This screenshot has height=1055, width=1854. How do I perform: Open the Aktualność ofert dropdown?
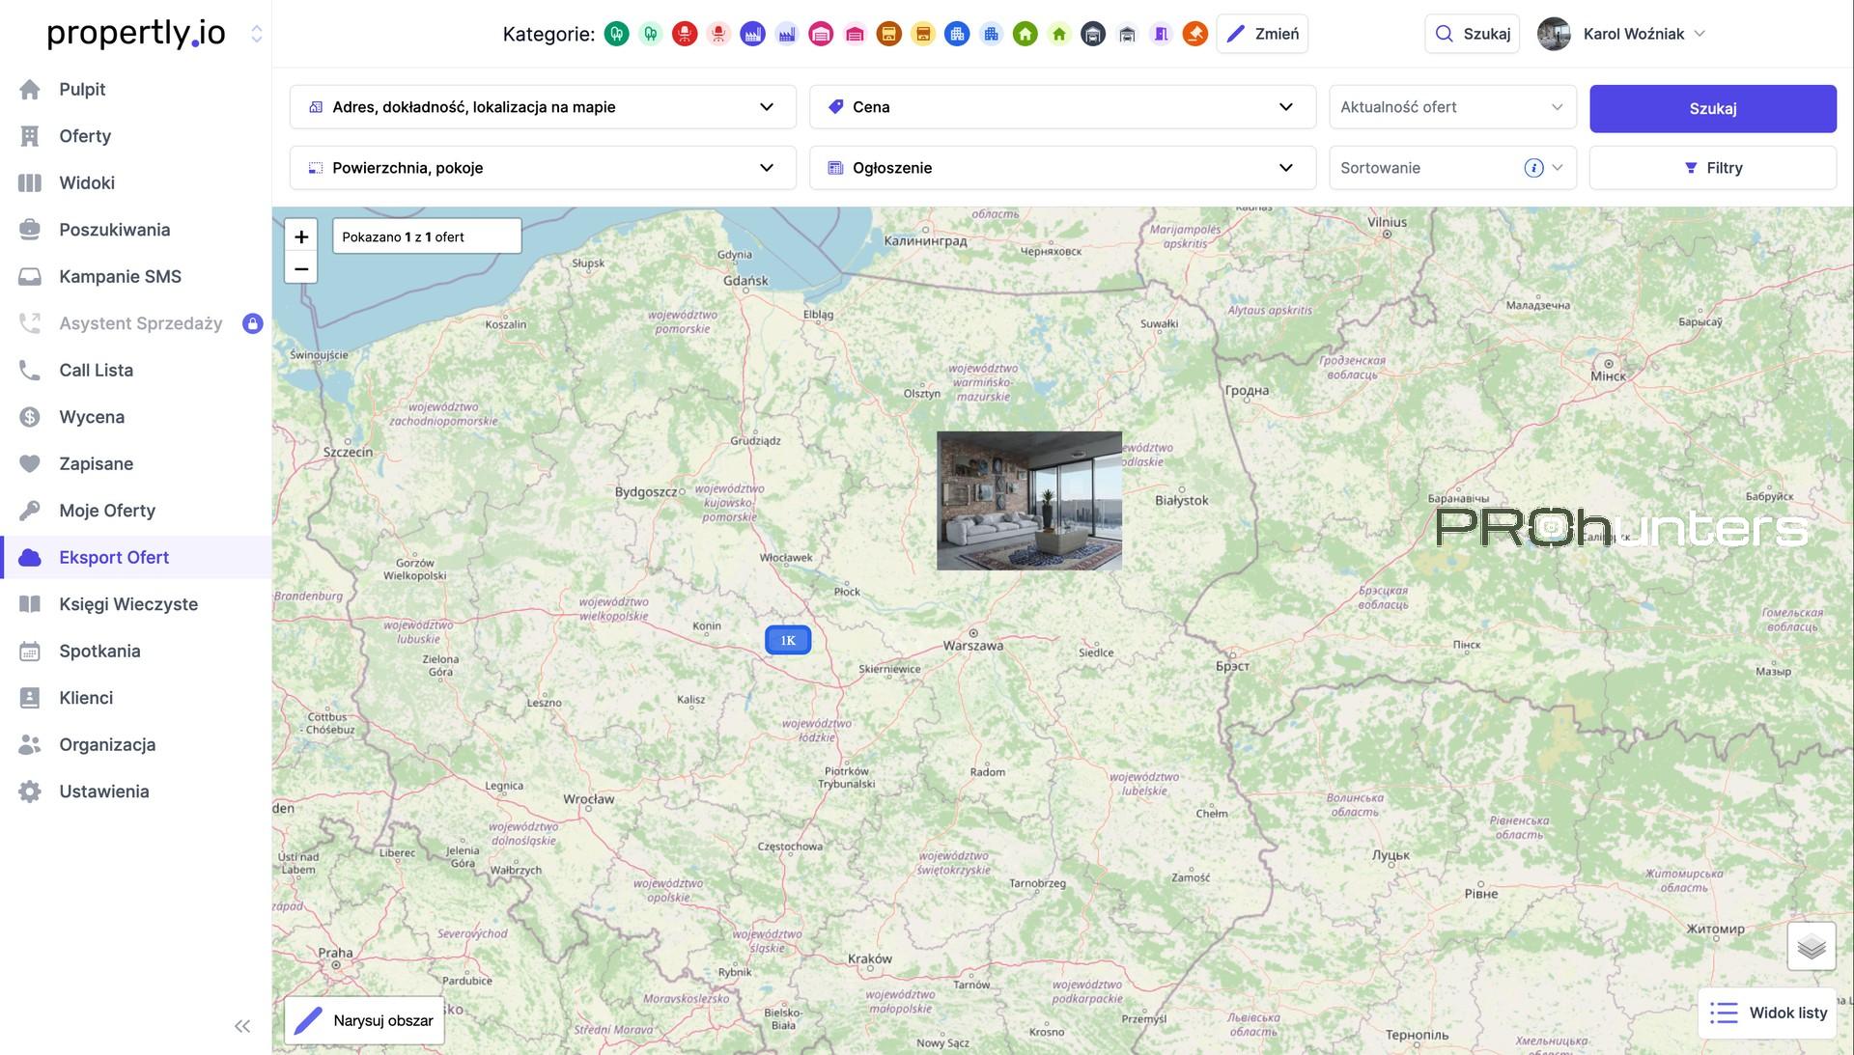point(1451,107)
